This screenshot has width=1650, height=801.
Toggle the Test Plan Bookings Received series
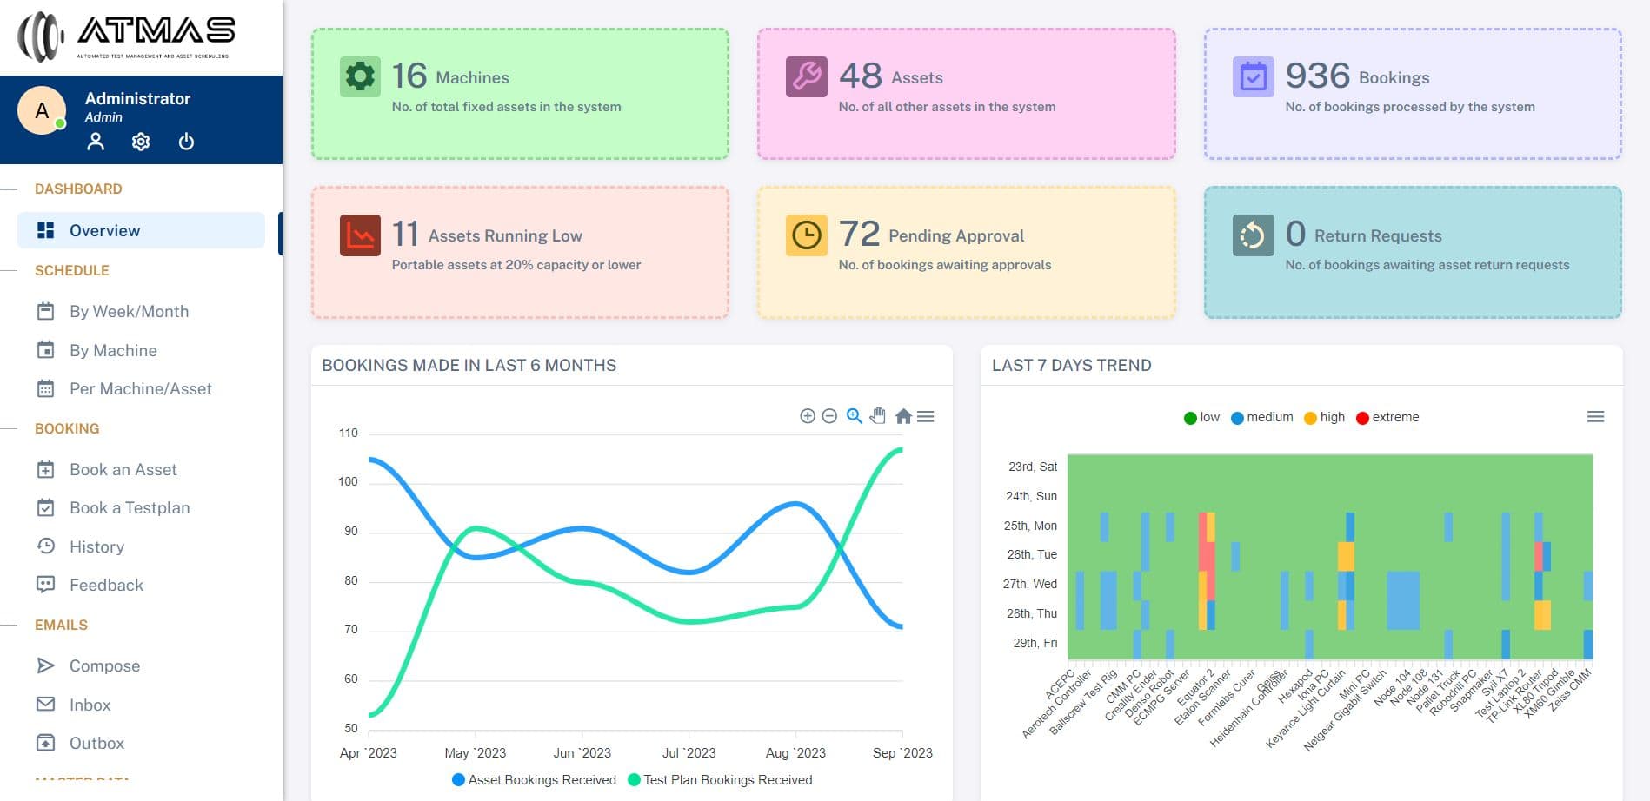(720, 780)
